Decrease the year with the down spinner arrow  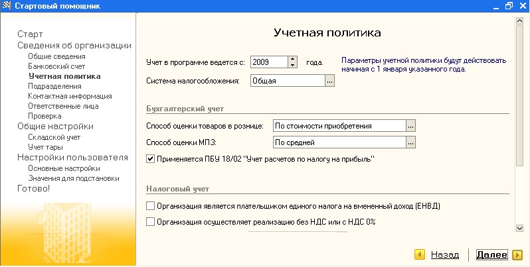pos(292,65)
